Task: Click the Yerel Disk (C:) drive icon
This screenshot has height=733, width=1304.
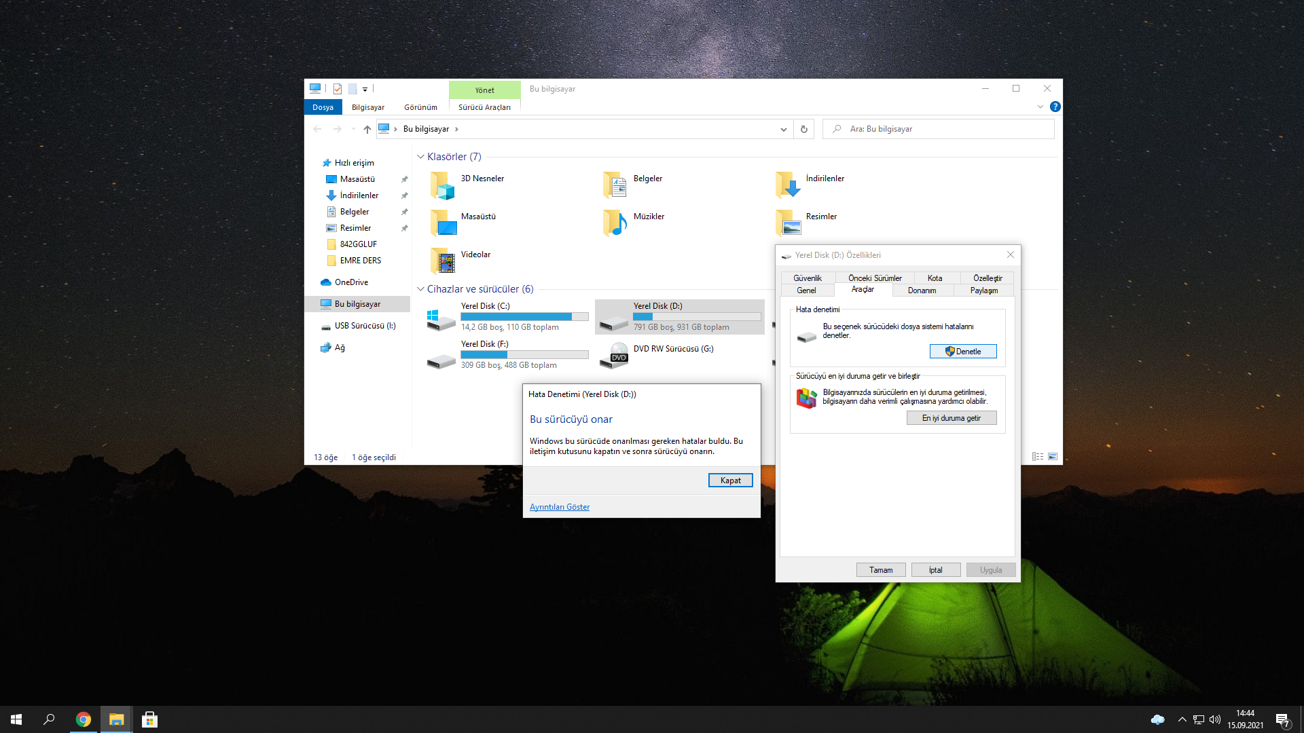Action: [x=441, y=319]
